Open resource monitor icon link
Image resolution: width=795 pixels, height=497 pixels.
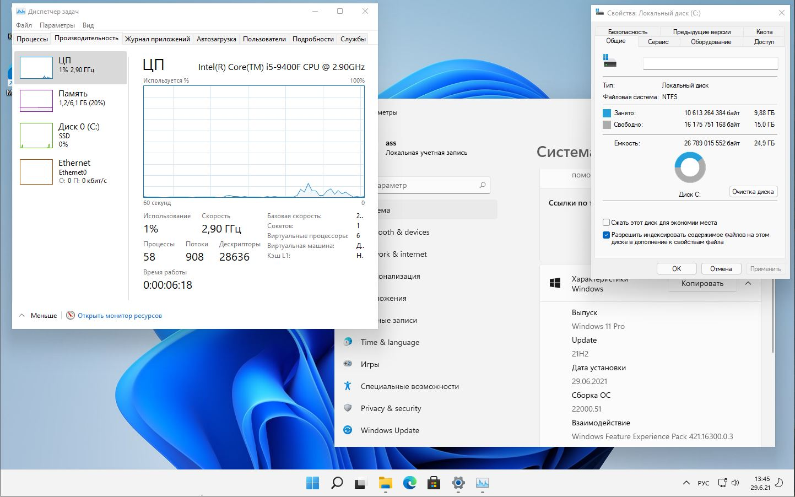[71, 316]
